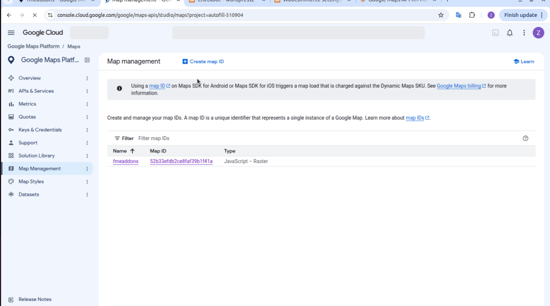The height and width of the screenshot is (306, 550).
Task: Click the Type column header
Action: pos(230,151)
